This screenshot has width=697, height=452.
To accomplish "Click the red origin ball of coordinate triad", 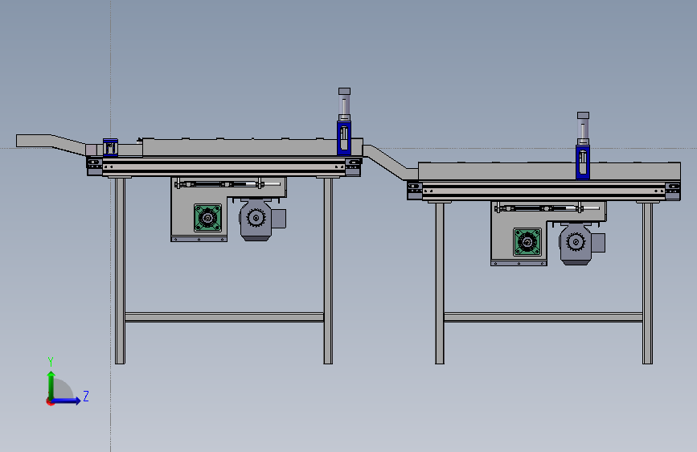I will pyautogui.click(x=50, y=401).
